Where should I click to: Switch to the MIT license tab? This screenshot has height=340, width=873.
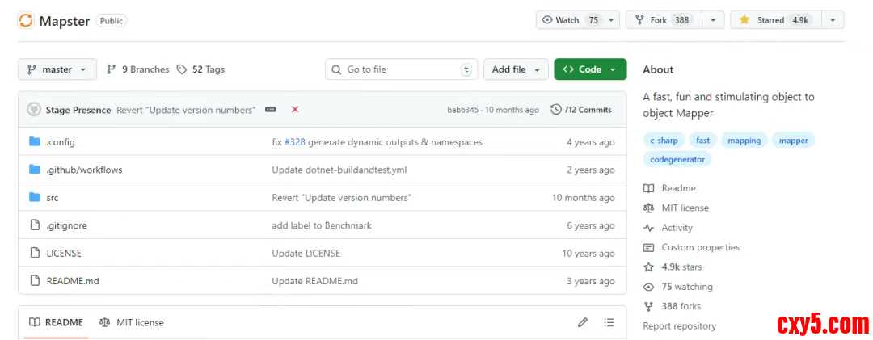131,322
